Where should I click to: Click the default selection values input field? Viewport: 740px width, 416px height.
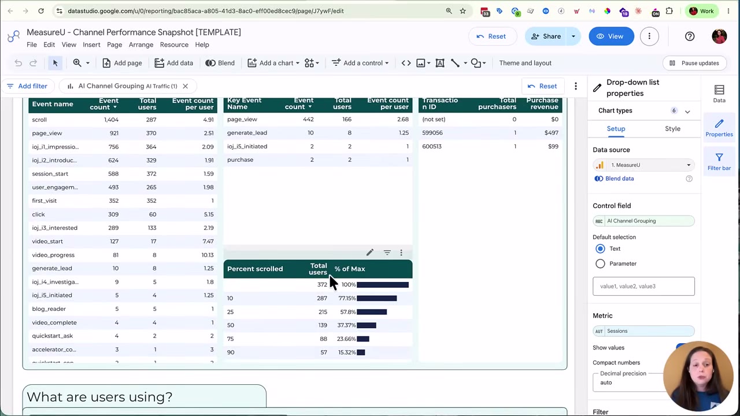coord(643,286)
